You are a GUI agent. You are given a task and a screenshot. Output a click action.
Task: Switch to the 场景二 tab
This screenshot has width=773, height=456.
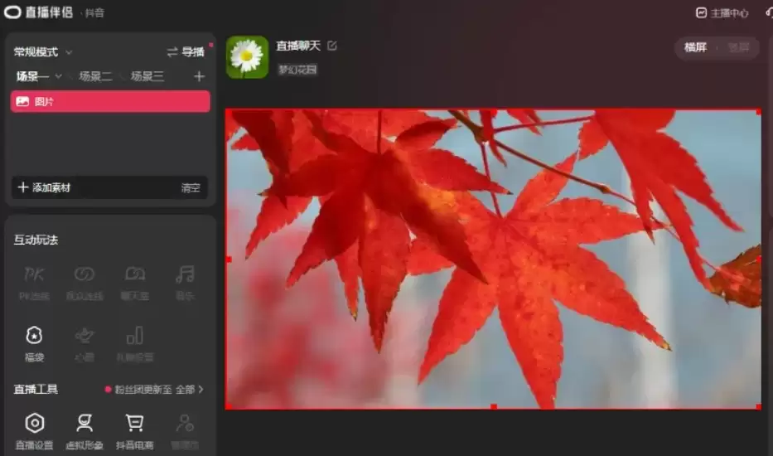pos(95,76)
